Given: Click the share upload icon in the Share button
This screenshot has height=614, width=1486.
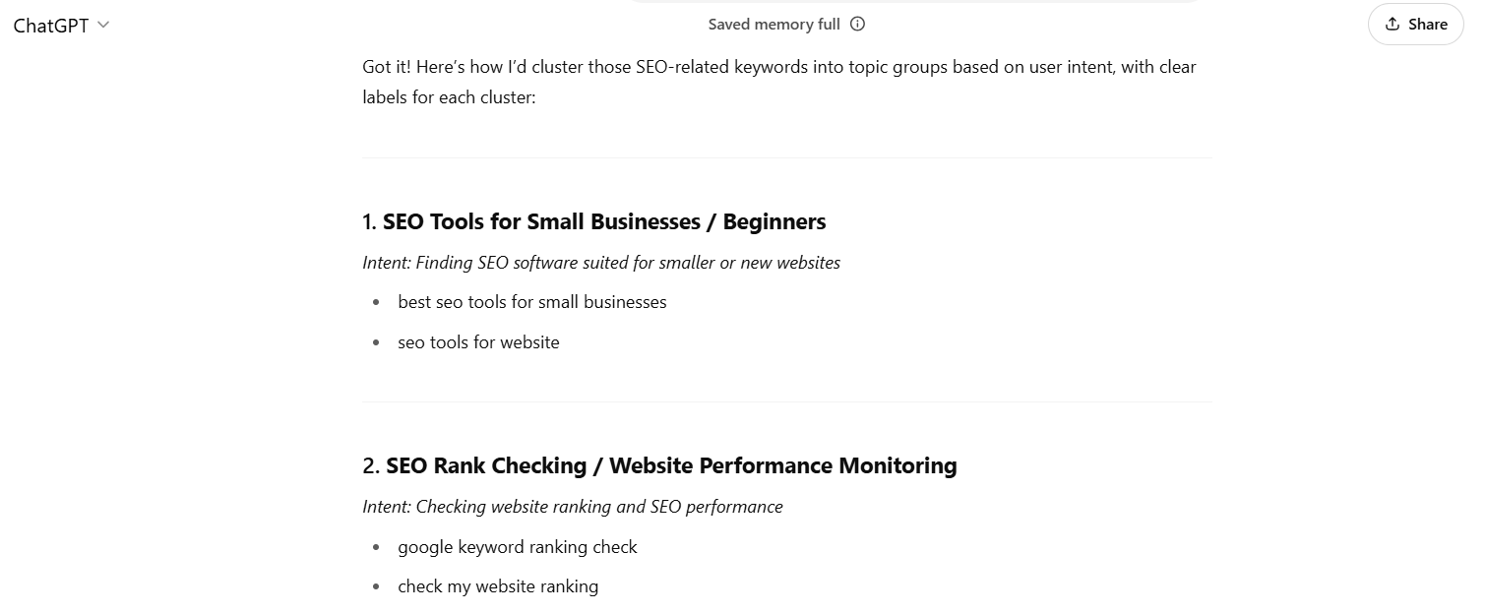Looking at the screenshot, I should tap(1392, 24).
